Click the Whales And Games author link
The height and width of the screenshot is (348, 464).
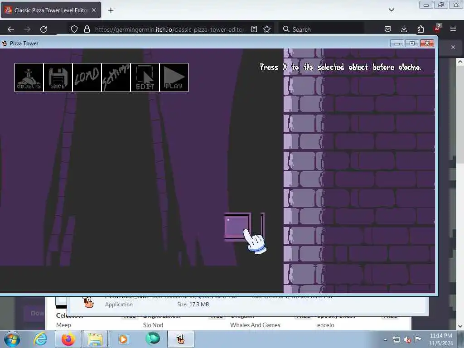255,325
